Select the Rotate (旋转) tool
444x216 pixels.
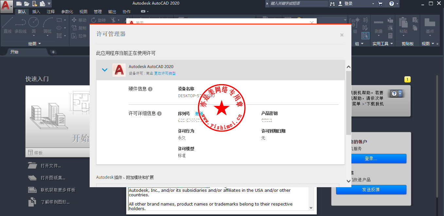point(99,20)
